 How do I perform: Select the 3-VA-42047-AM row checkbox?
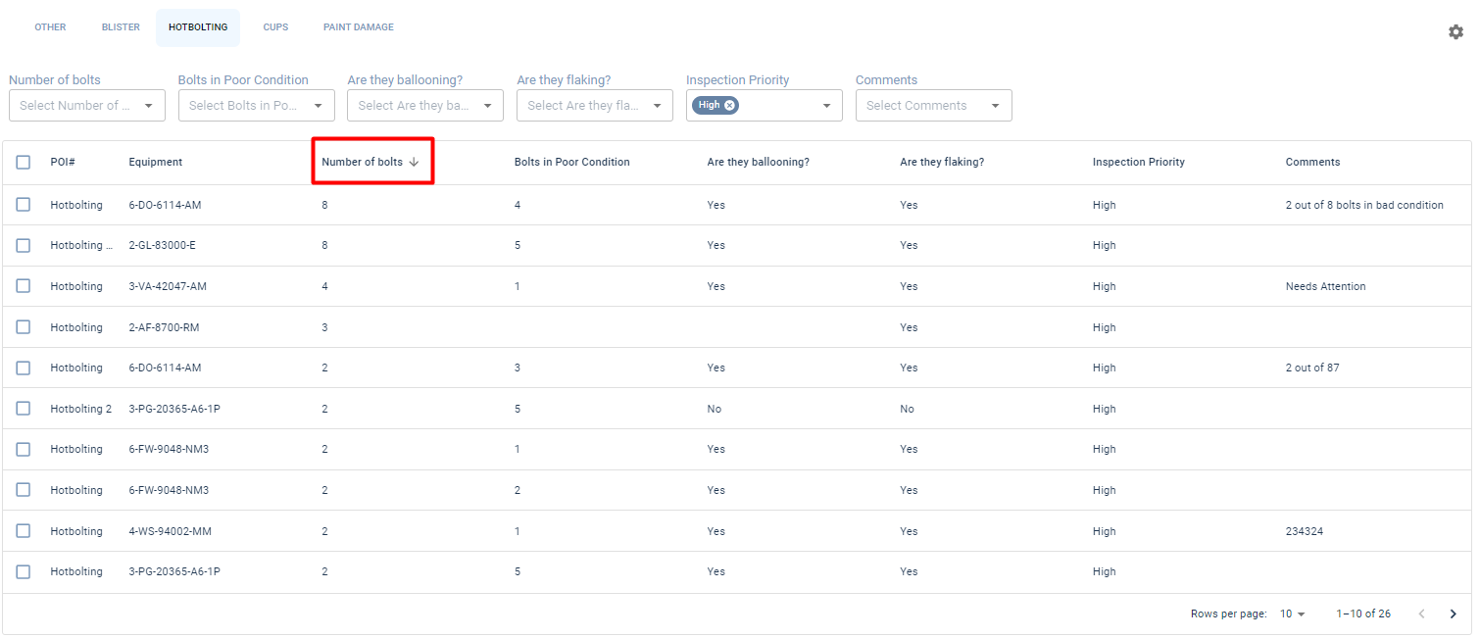point(24,286)
